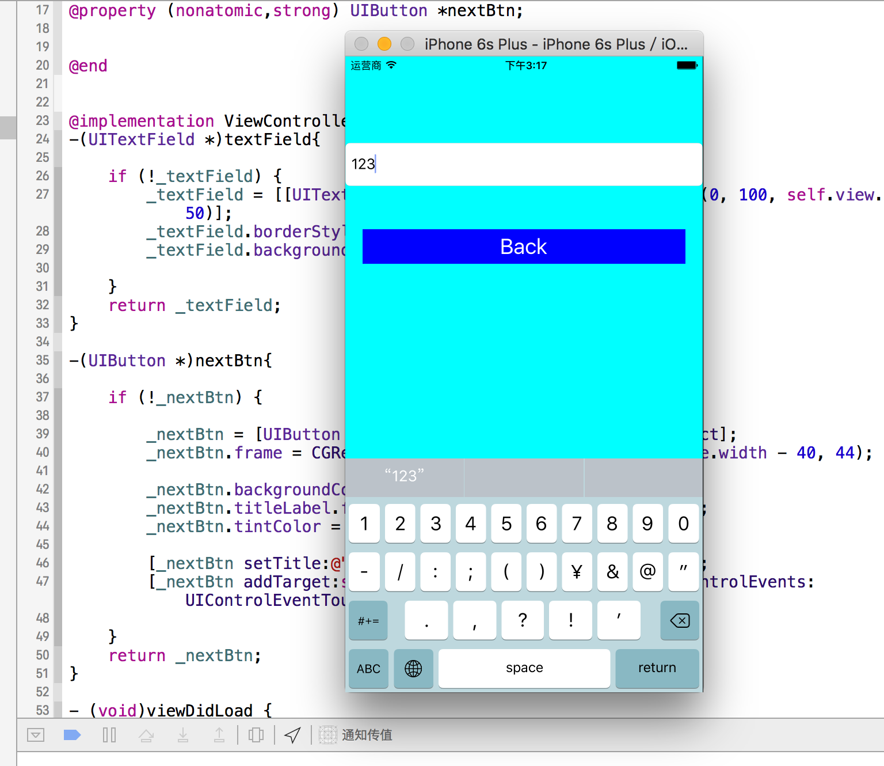Screen dimensions: 884x766
Task: Click the Simulate Location arrow icon
Action: point(292,735)
